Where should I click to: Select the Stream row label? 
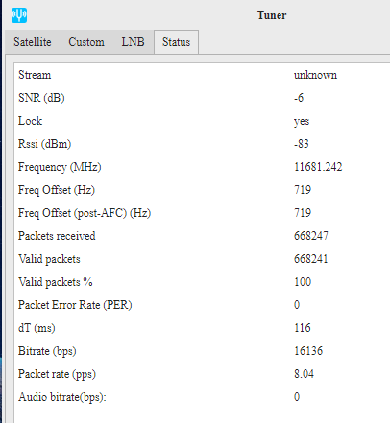click(35, 75)
